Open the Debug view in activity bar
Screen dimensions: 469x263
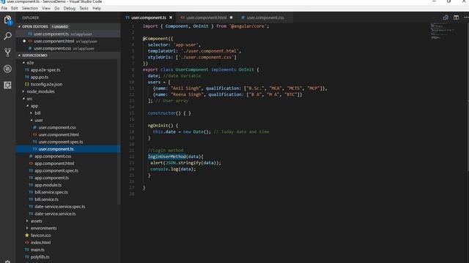(x=7, y=69)
